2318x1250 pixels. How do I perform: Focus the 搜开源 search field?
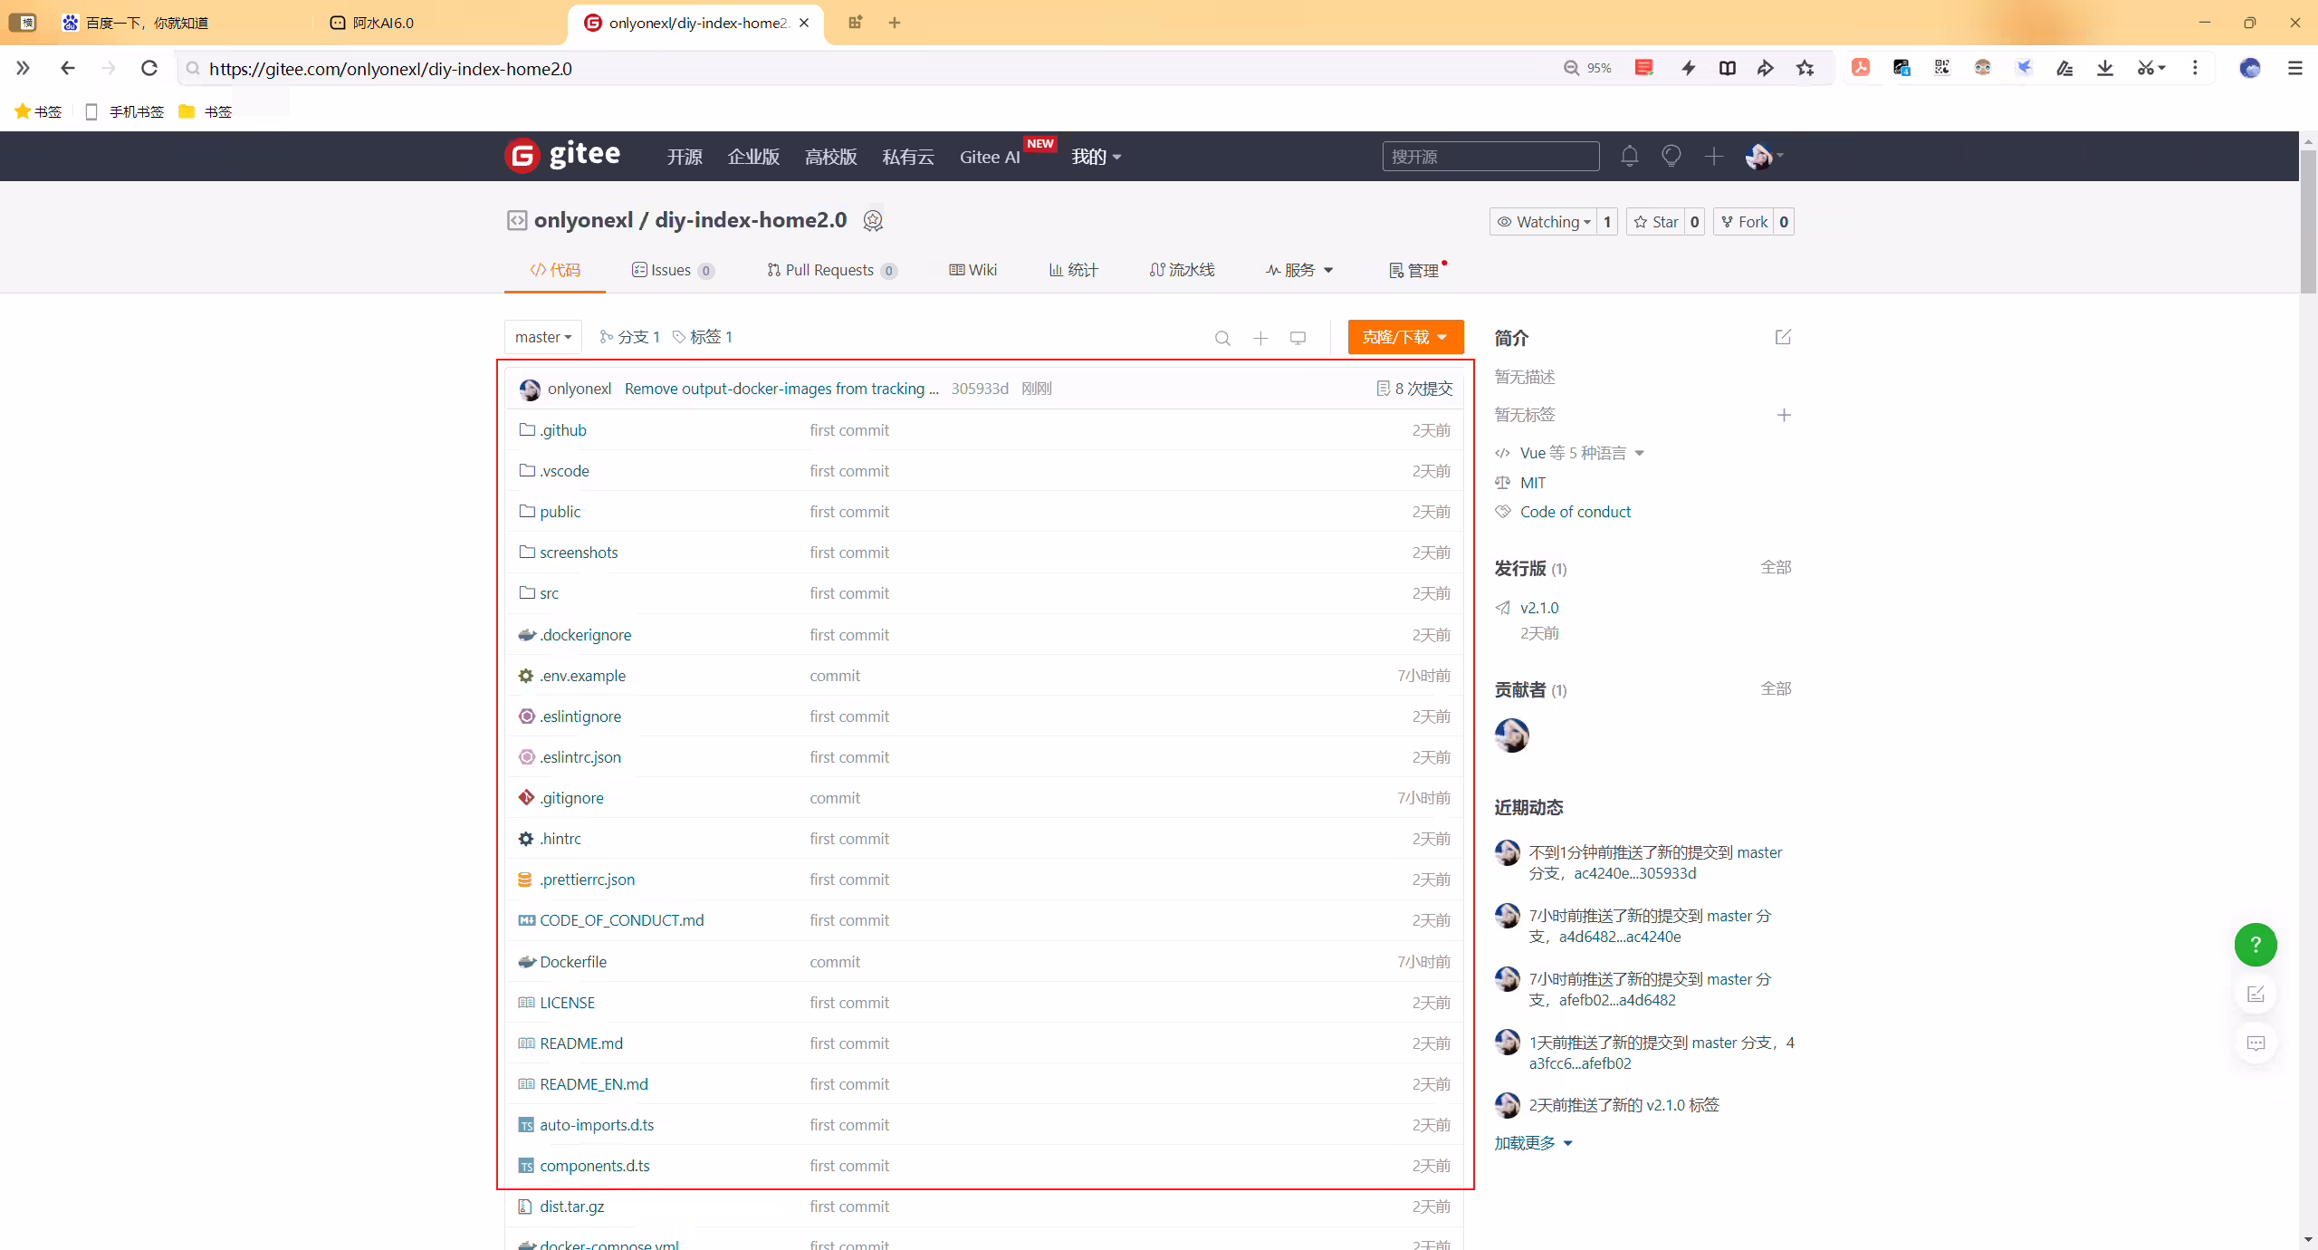pyautogui.click(x=1490, y=157)
